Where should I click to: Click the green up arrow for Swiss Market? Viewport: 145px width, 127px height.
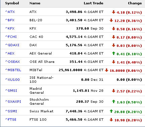pyautogui.click(x=111, y=111)
